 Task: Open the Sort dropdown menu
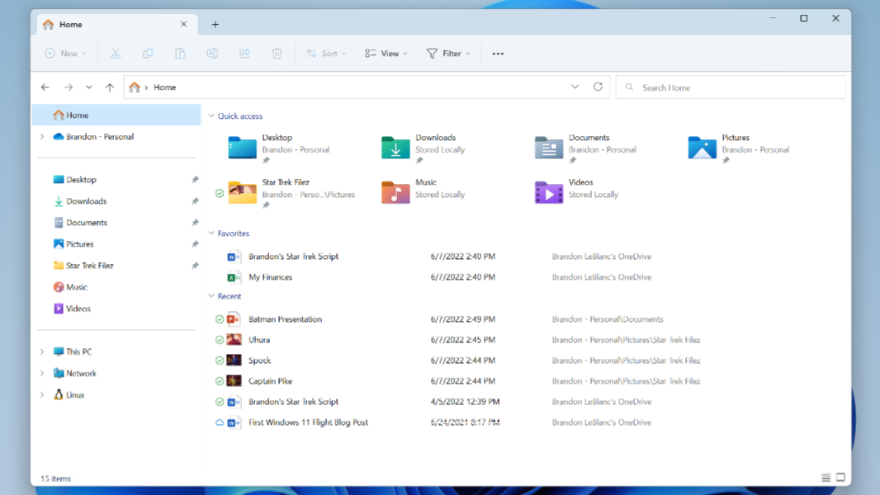click(326, 54)
